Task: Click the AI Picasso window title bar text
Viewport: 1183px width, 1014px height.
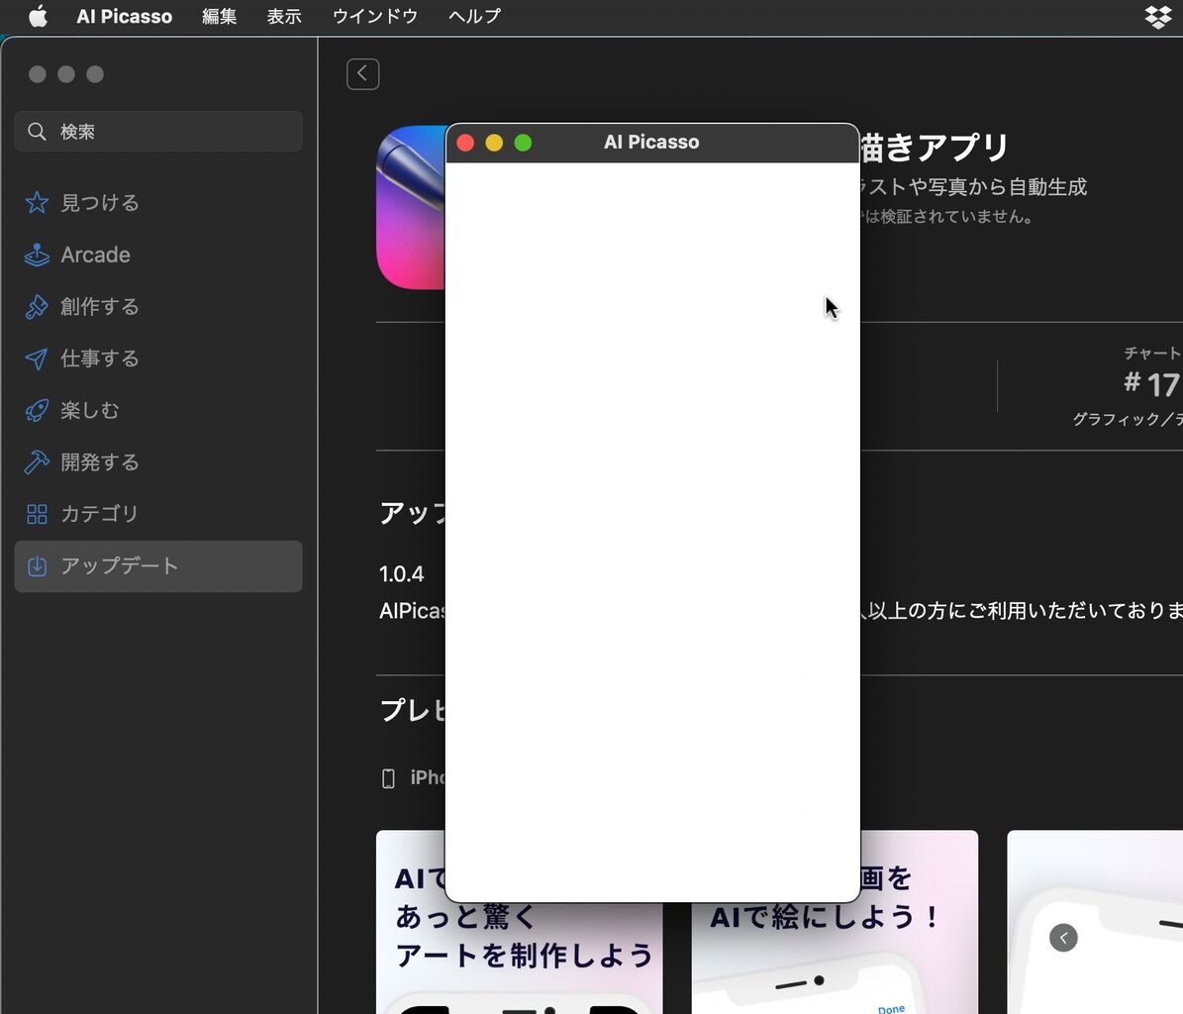Action: coord(651,142)
